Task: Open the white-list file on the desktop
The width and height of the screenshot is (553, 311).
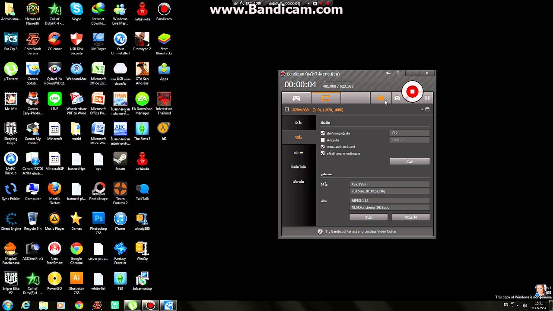Action: [x=99, y=282]
